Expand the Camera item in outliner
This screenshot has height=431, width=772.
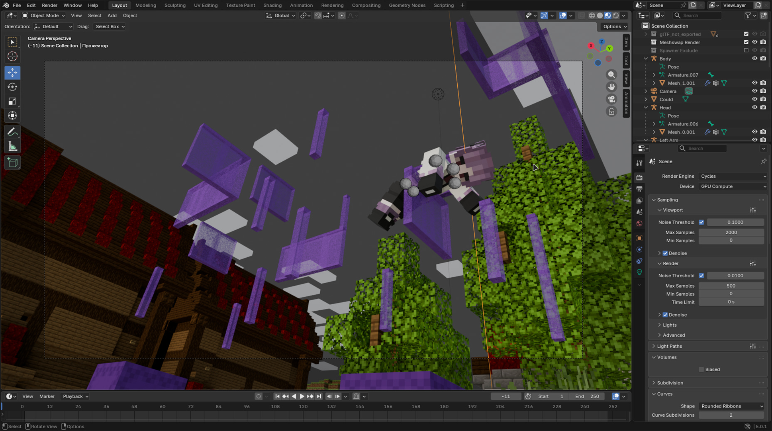pyautogui.click(x=646, y=91)
